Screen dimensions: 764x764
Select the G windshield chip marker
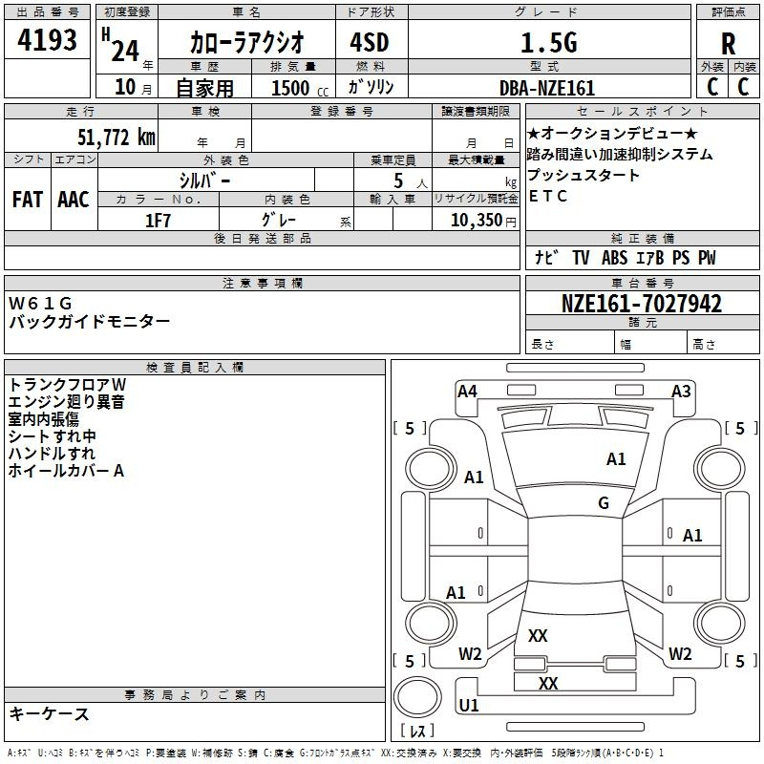[603, 503]
